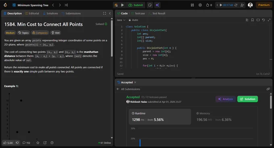Click the submission result scrollbar
Image resolution: width=274 pixels, height=148 pixels.
tap(271, 102)
